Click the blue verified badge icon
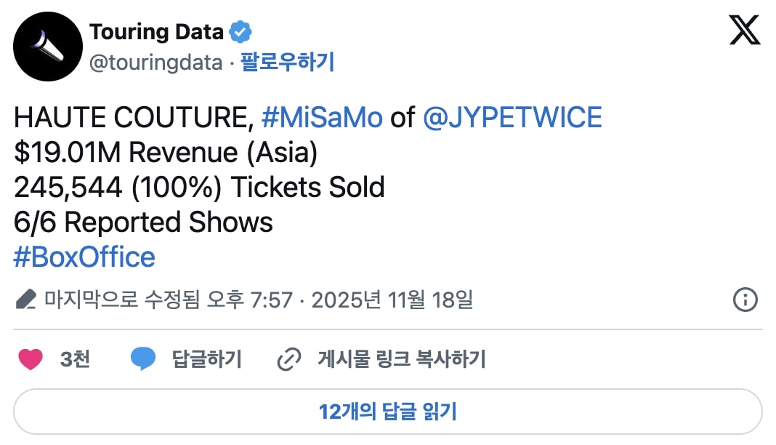Viewport: 776px width, 445px height. click(x=241, y=32)
